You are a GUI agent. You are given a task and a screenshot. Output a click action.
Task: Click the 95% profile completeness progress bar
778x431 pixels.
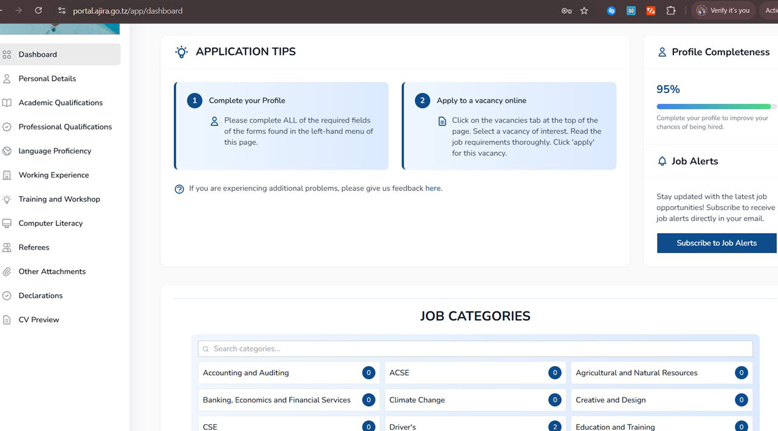pyautogui.click(x=714, y=107)
